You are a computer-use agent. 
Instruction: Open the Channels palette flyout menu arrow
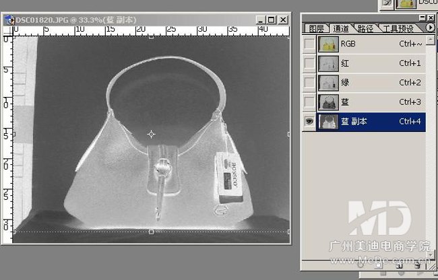coord(430,28)
